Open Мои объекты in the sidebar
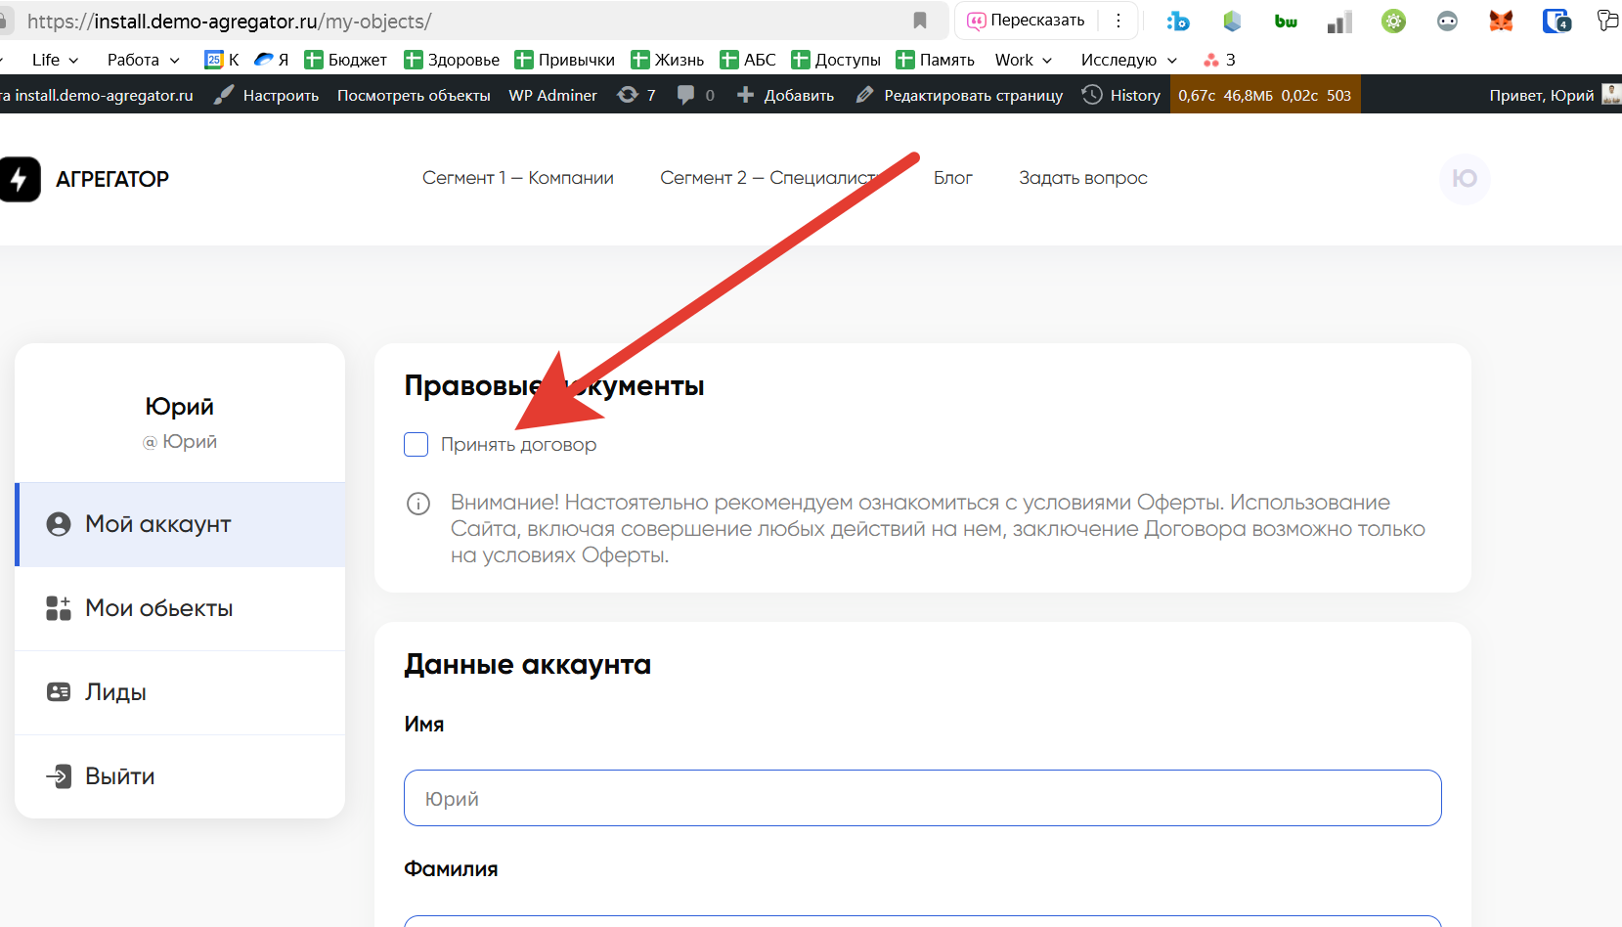 coord(158,608)
